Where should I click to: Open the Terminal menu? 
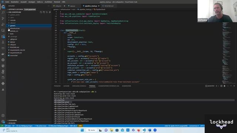click(57, 2)
